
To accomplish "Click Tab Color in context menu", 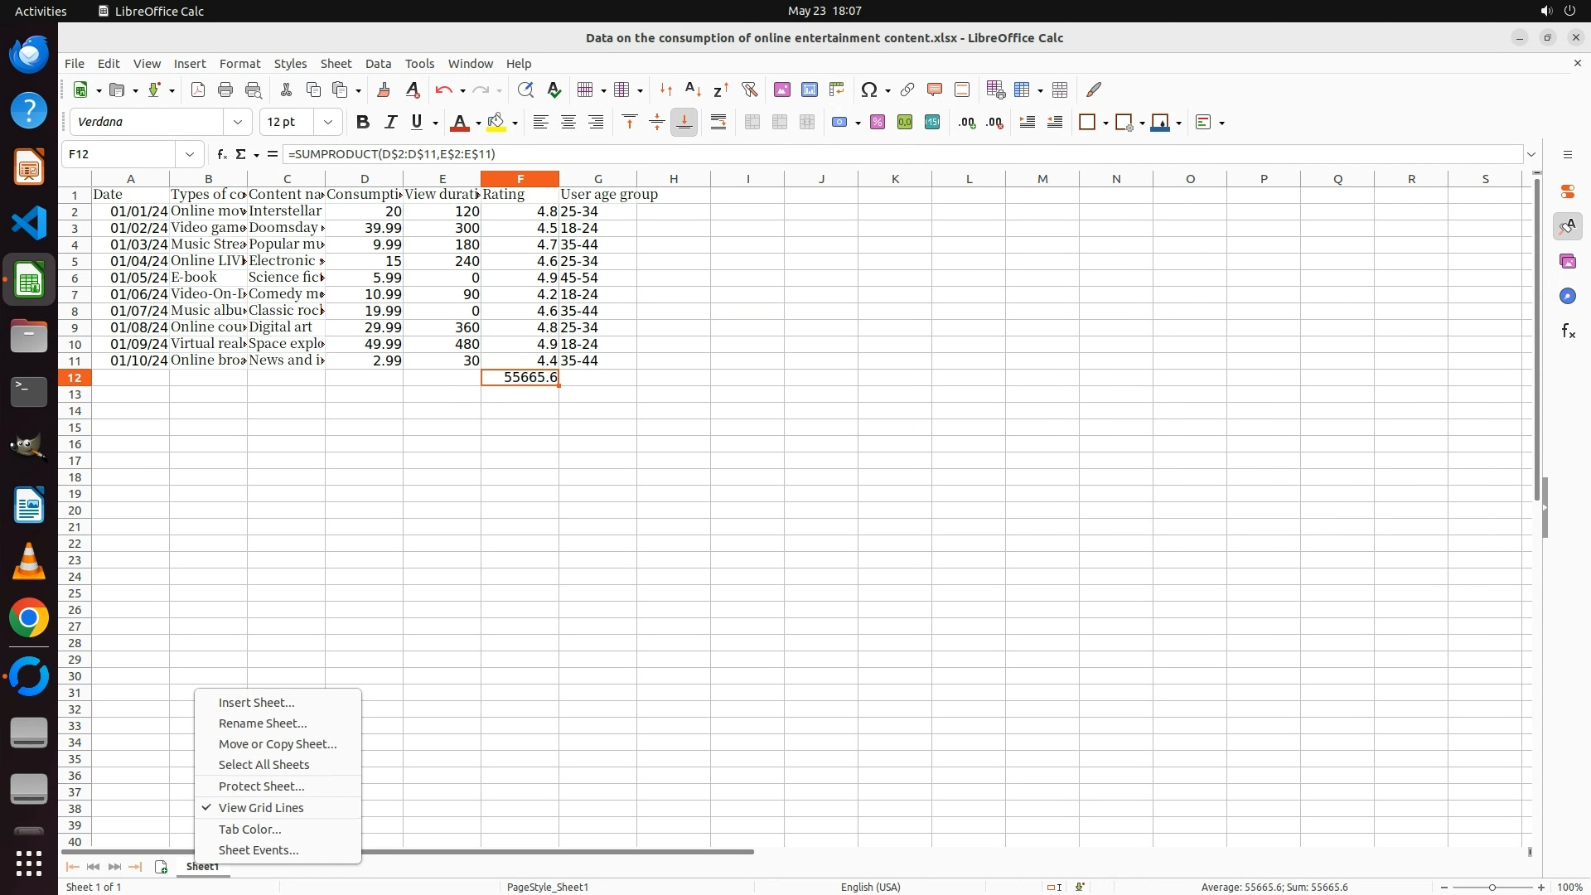I will tap(249, 830).
